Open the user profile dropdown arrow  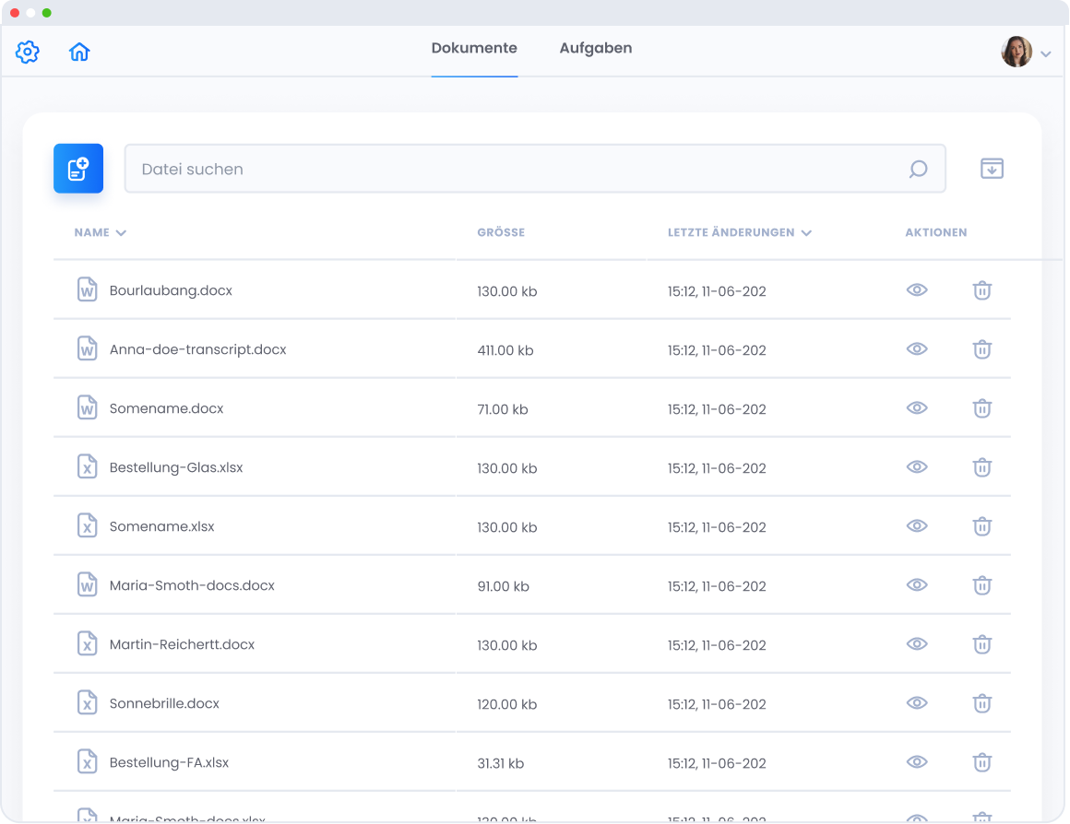(1046, 54)
